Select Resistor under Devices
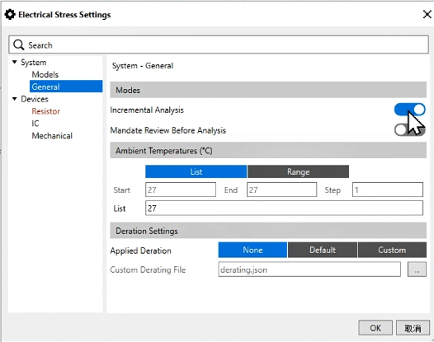The width and height of the screenshot is (434, 342). [46, 111]
